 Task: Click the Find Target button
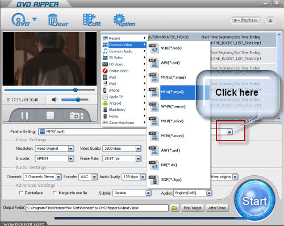point(193,208)
